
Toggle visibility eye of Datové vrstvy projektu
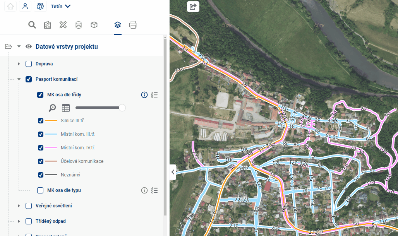[28, 47]
